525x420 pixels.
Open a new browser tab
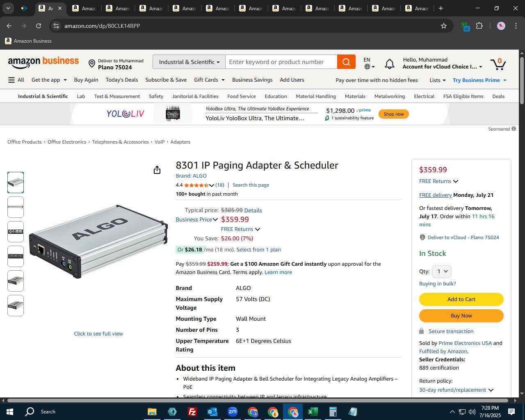pos(441,8)
